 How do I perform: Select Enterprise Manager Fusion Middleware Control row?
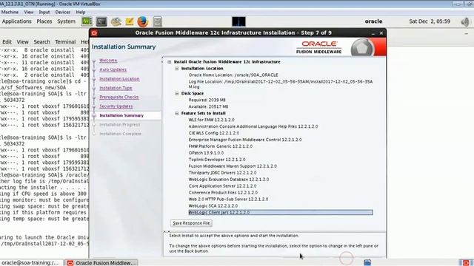click(245, 140)
